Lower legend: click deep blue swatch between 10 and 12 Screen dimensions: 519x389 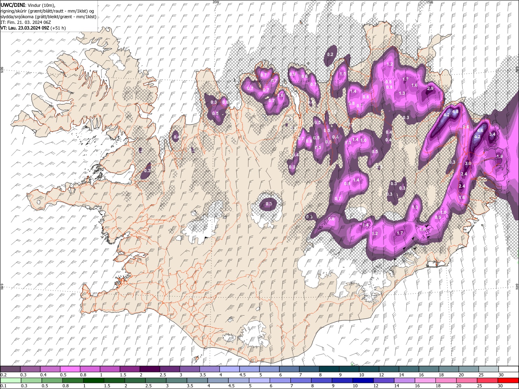[x=363, y=380]
